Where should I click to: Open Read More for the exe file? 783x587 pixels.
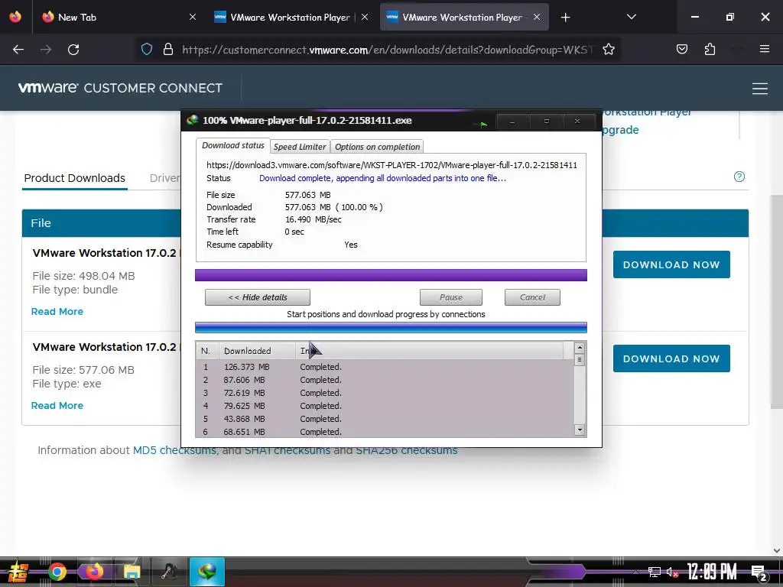[57, 405]
